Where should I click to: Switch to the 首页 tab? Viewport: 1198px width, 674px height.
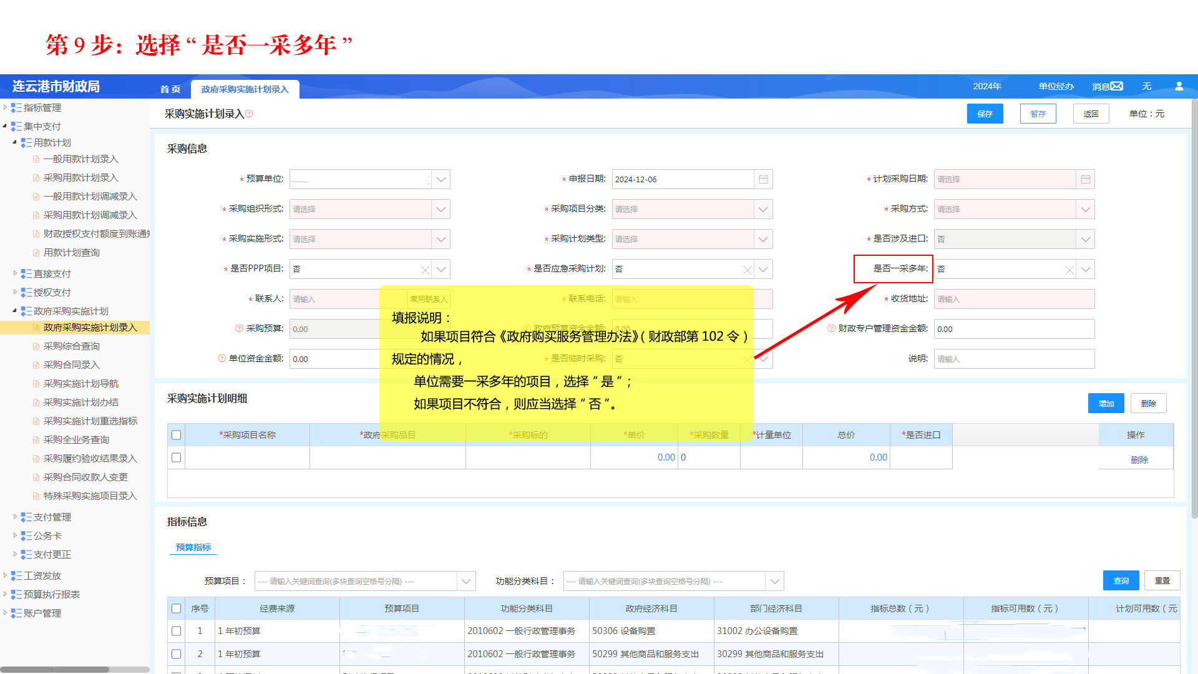(x=170, y=89)
